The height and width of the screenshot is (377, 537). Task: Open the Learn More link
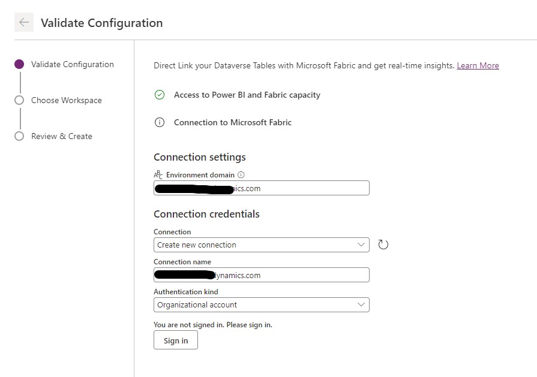(478, 65)
